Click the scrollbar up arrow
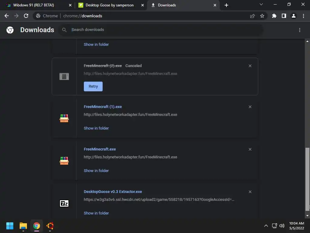This screenshot has height=233, width=310. click(x=307, y=41)
